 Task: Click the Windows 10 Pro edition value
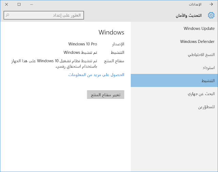[x=82, y=44]
